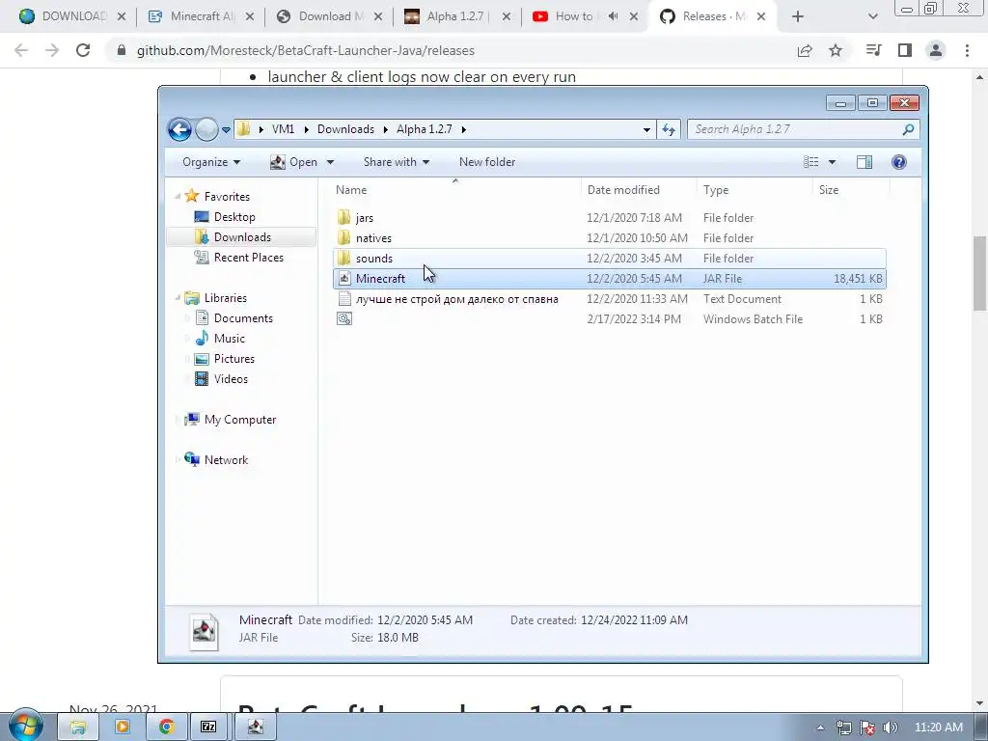The height and width of the screenshot is (741, 988).
Task: Click Alpha 1.2.7 in breadcrumb path
Action: click(x=425, y=129)
